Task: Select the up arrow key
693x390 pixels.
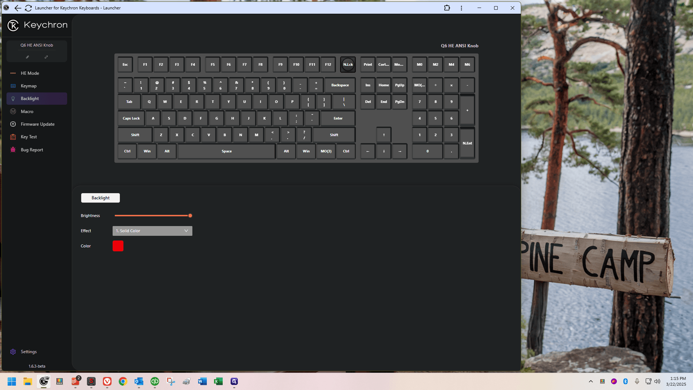Action: point(384,135)
